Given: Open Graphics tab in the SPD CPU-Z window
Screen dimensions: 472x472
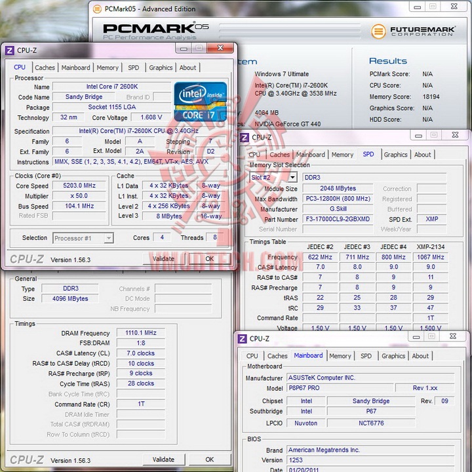Looking at the screenshot, I should [x=395, y=155].
